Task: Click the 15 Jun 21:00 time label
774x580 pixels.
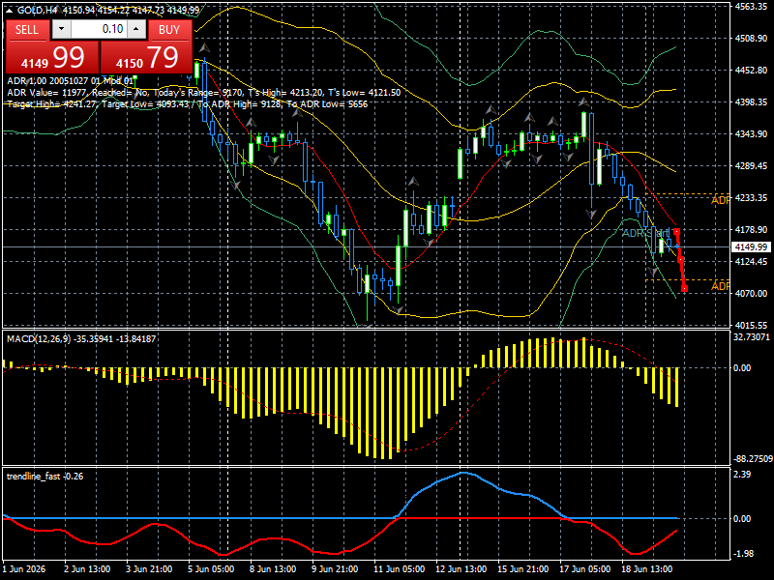Action: [x=522, y=569]
